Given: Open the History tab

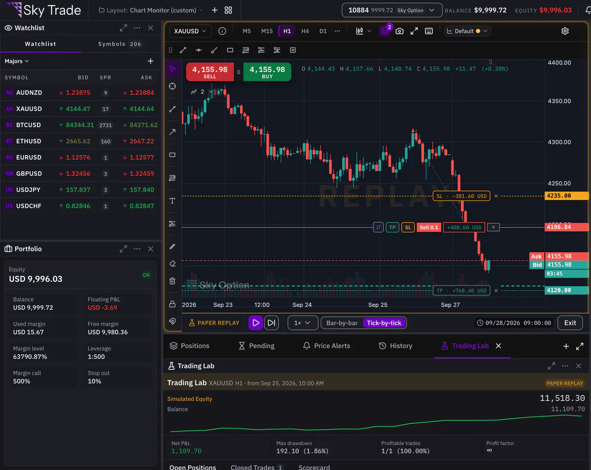Looking at the screenshot, I should 396,346.
